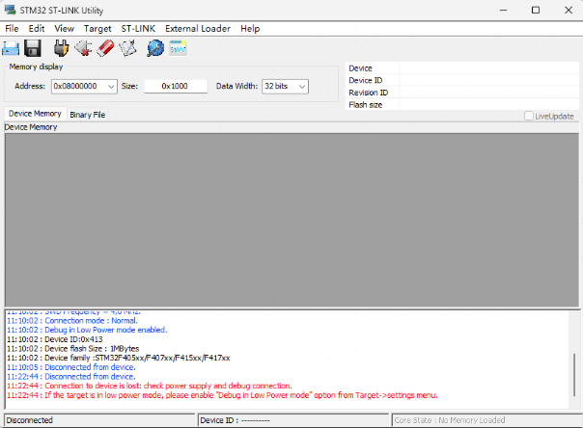Close the ST-LINK Utility window
The width and height of the screenshot is (583, 428).
(x=569, y=10)
